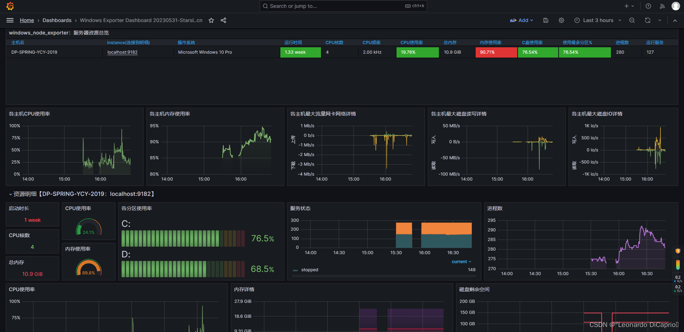Image resolution: width=684 pixels, height=332 pixels.
Task: Open the Dashboards breadcrumb
Action: click(57, 20)
